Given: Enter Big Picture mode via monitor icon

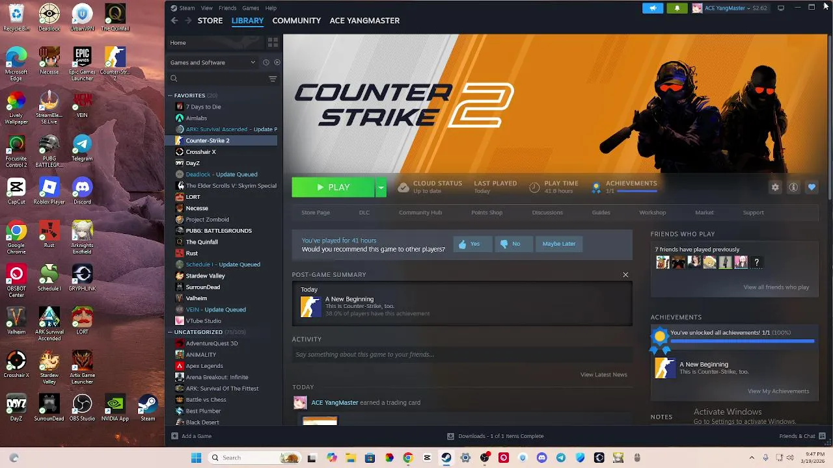Looking at the screenshot, I should point(781,8).
